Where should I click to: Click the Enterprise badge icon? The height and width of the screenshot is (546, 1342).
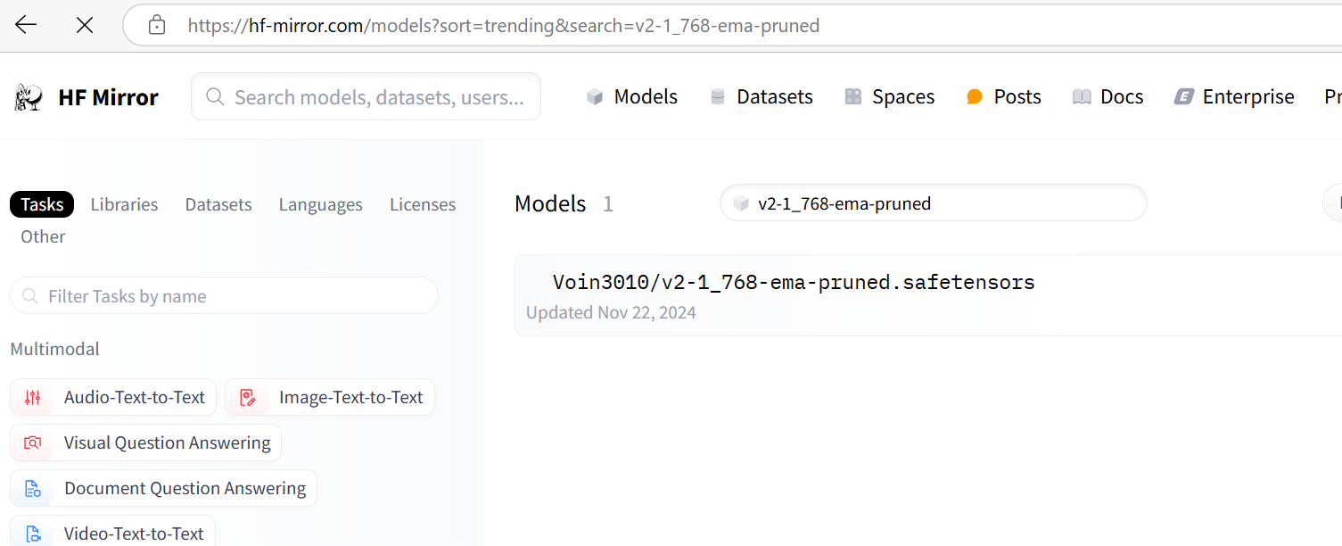(x=1183, y=96)
